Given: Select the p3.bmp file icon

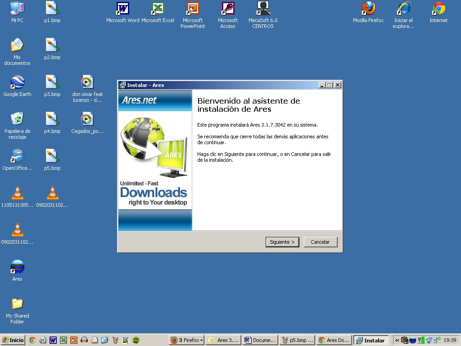Looking at the screenshot, I should coord(52,86).
